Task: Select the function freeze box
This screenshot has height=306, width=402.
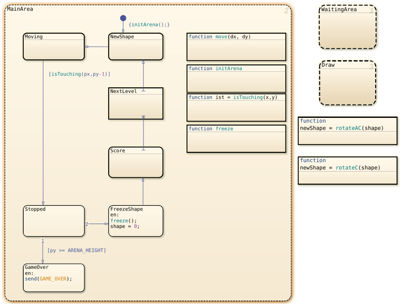Action: [236, 139]
